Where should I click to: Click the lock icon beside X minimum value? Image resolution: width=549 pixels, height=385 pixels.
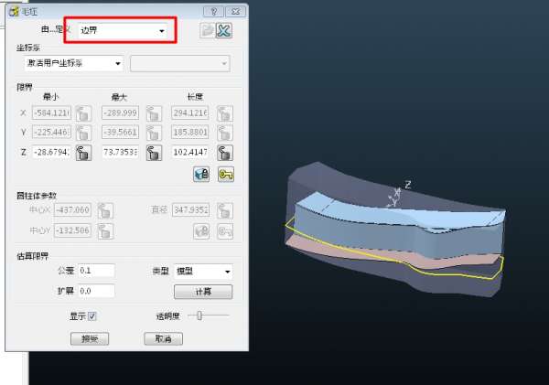coord(82,113)
